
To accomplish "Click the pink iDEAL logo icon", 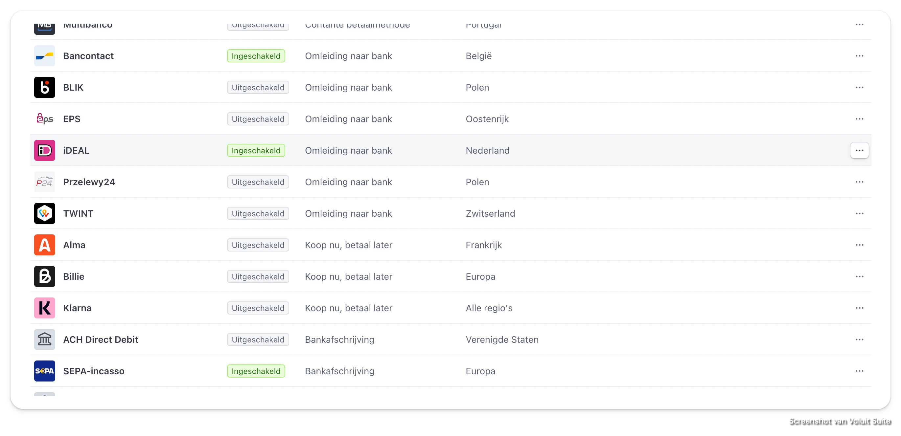I will 44,150.
